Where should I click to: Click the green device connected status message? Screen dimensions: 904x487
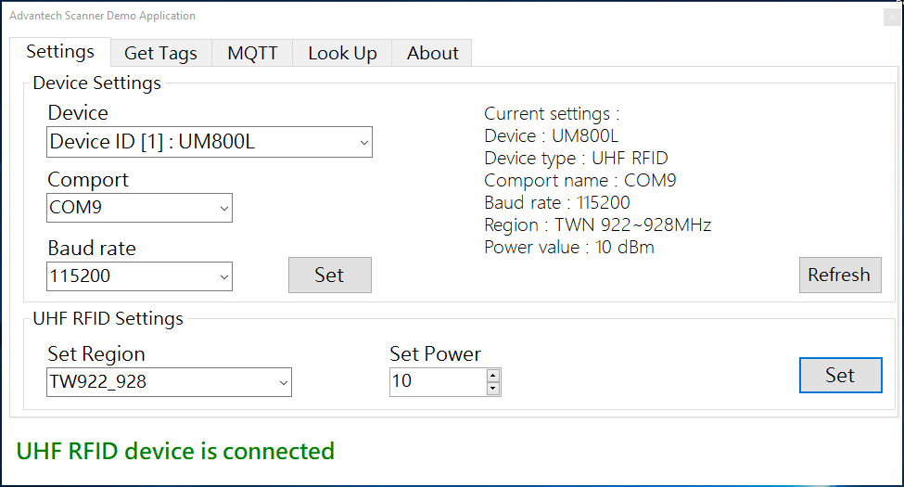175,452
